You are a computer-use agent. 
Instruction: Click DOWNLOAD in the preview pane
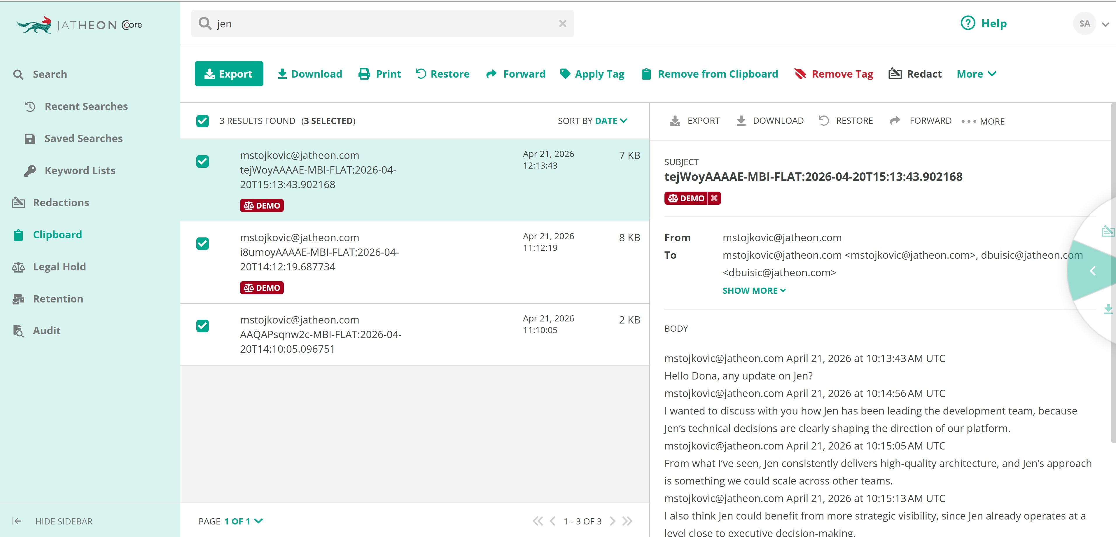click(x=770, y=121)
